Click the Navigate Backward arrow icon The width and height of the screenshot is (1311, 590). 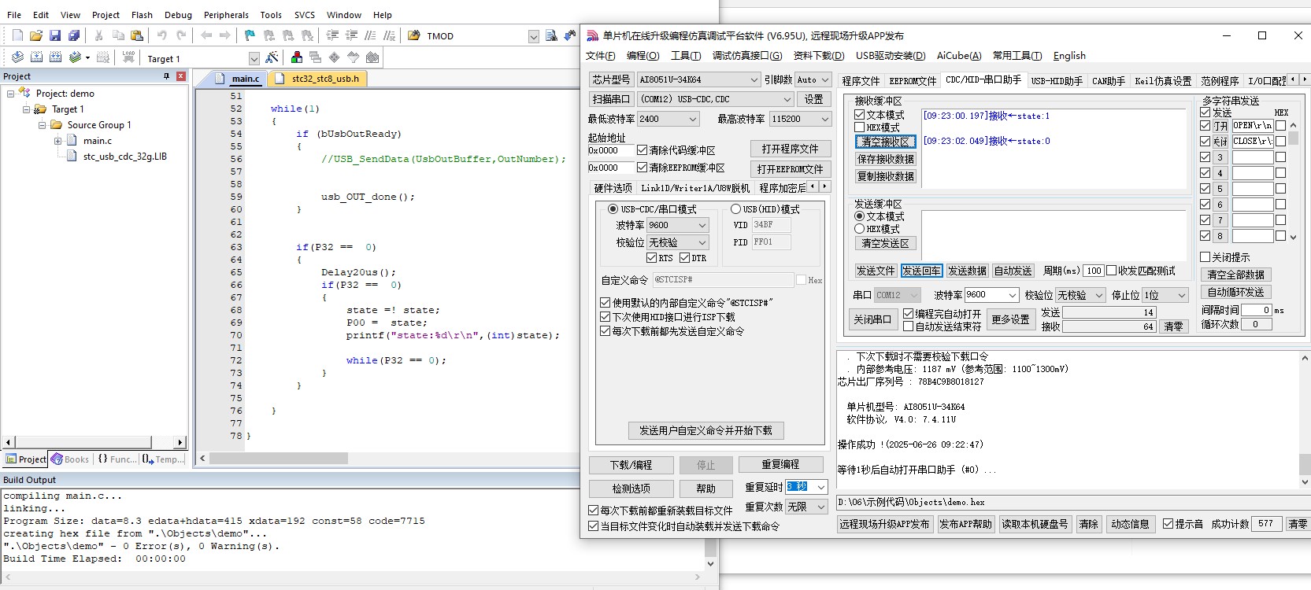[x=206, y=35]
